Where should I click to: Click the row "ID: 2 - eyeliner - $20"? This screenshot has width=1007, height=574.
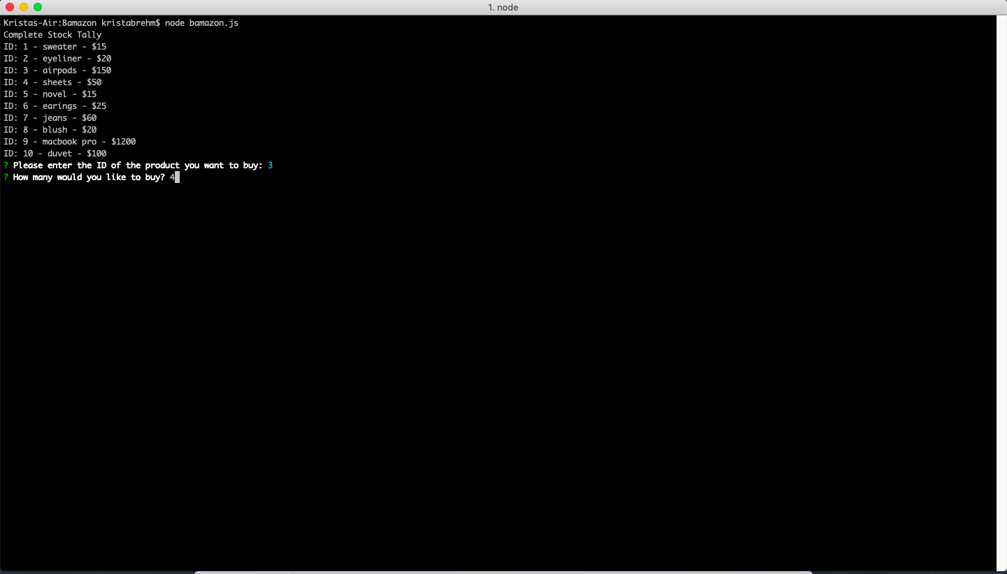(x=57, y=59)
